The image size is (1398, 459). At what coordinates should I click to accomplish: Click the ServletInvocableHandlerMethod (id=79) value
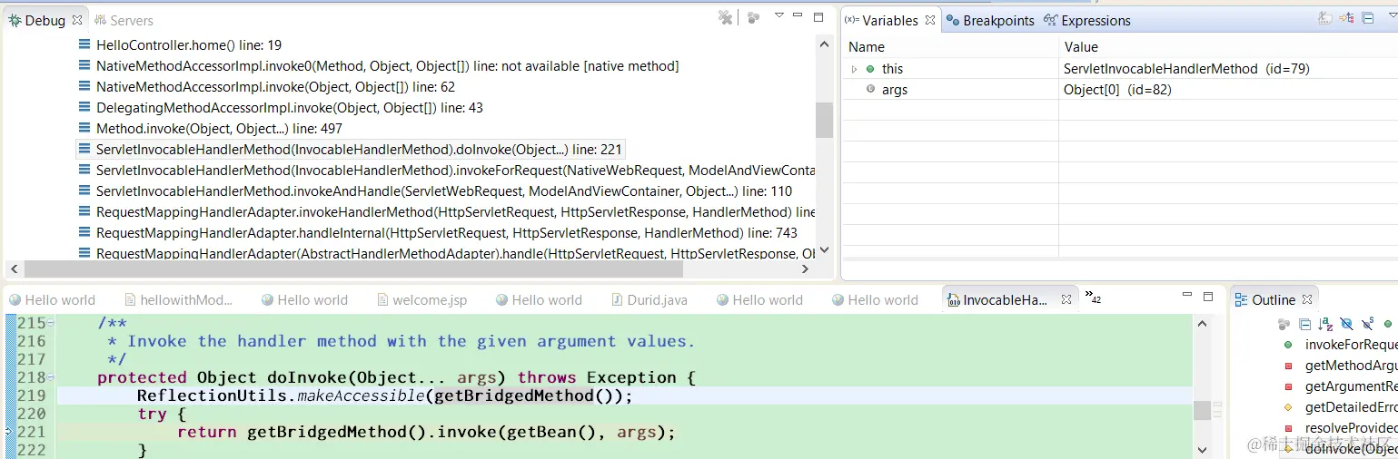coord(1187,69)
